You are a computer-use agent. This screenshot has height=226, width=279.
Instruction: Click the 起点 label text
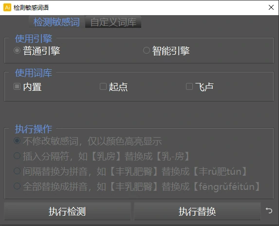click(118, 87)
